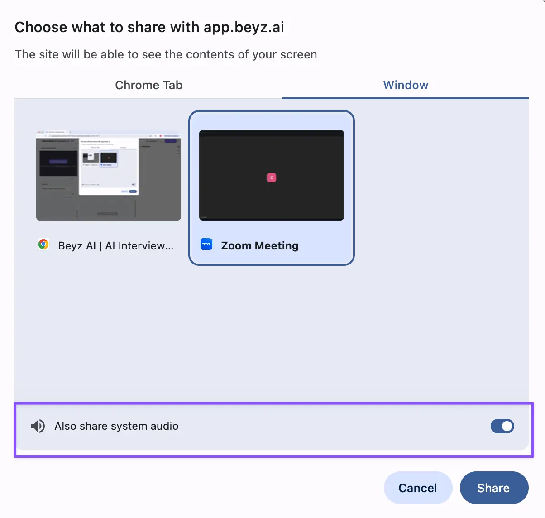
Task: Toggle the Also share system audio switch
Action: tap(502, 426)
